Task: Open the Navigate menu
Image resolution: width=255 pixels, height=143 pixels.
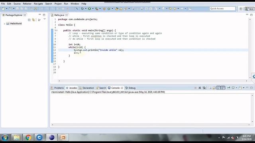Action: (38, 4)
